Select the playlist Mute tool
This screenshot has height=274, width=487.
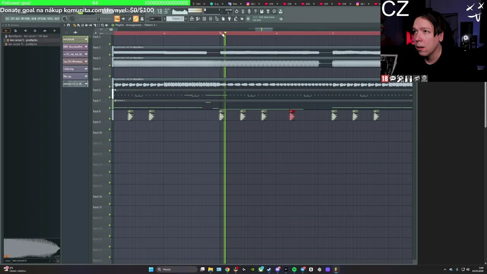click(x=86, y=25)
